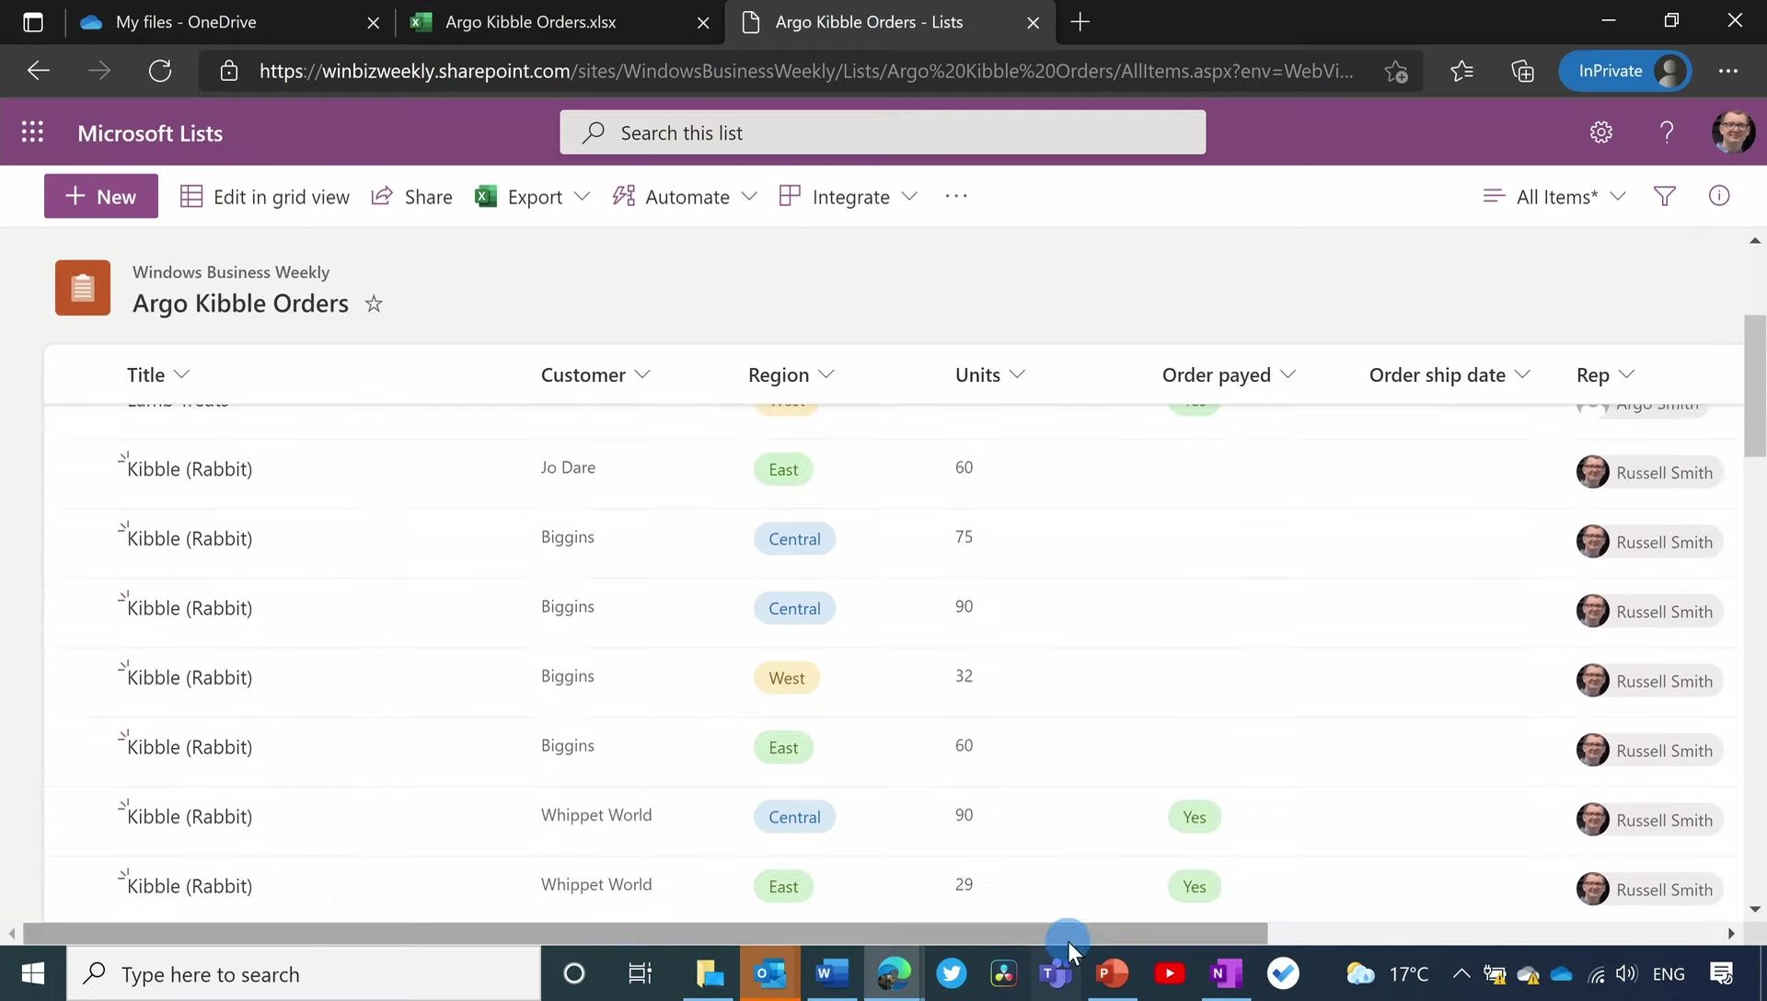Click Edit in grid view

(x=265, y=197)
